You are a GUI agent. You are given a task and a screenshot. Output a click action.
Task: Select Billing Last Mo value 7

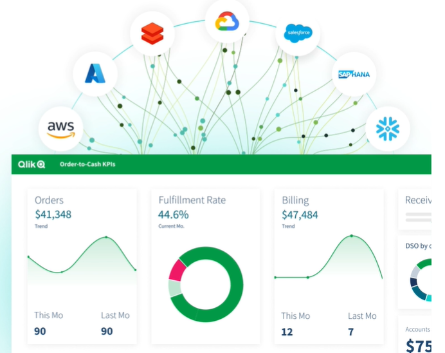351,332
